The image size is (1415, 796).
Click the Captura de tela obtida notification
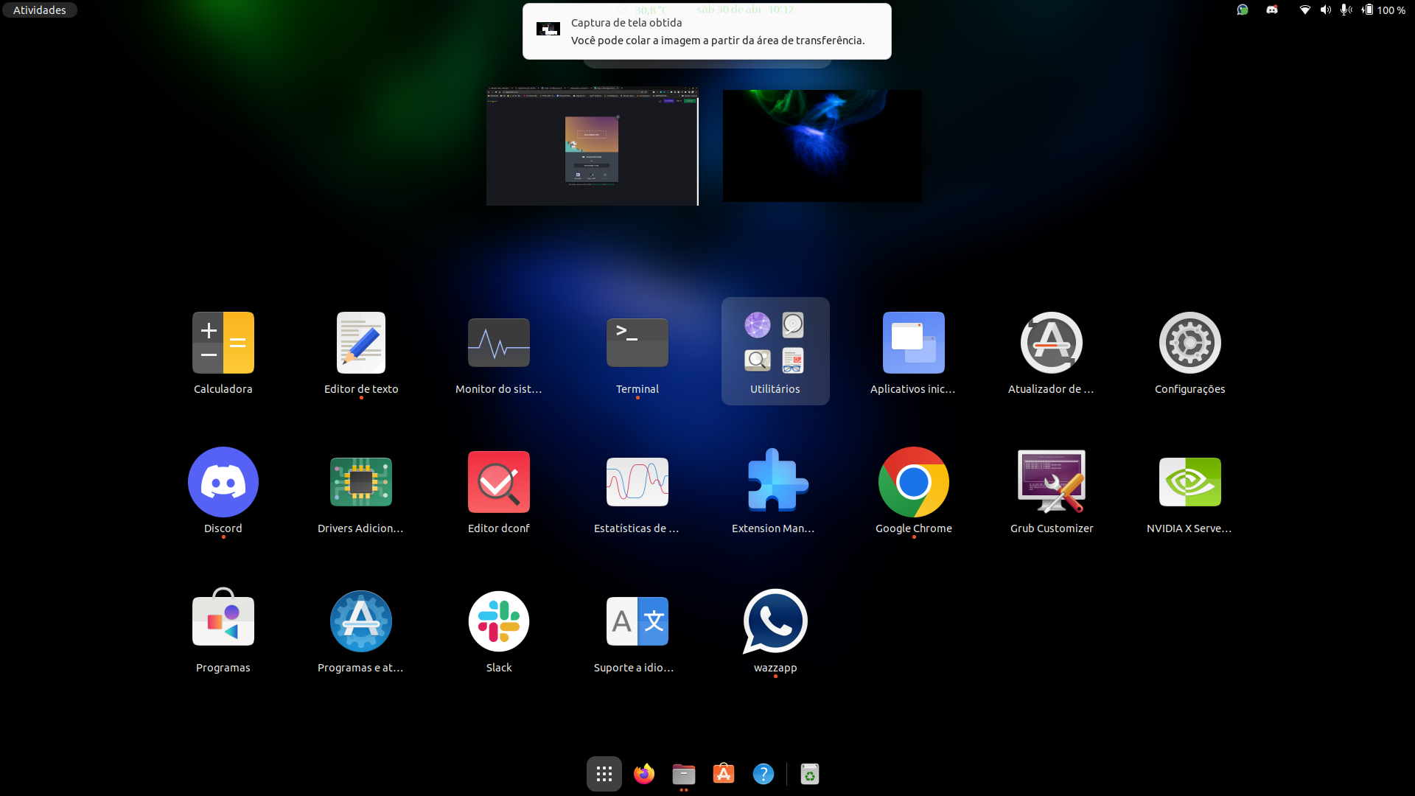click(707, 31)
